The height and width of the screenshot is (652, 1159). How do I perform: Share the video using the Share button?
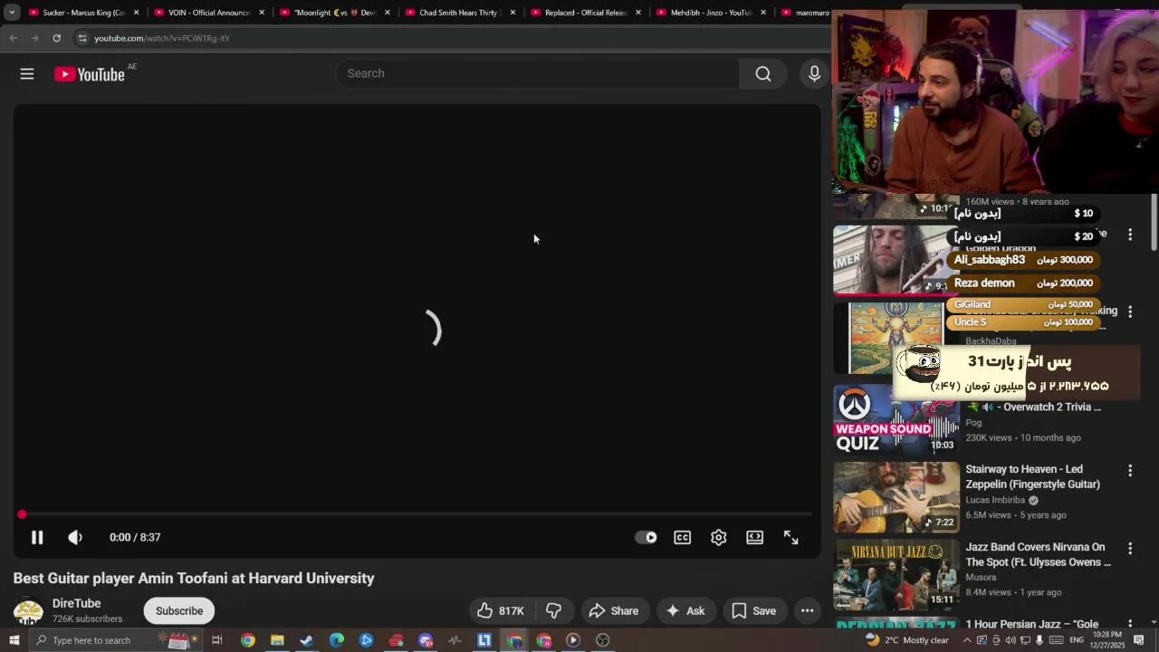614,610
